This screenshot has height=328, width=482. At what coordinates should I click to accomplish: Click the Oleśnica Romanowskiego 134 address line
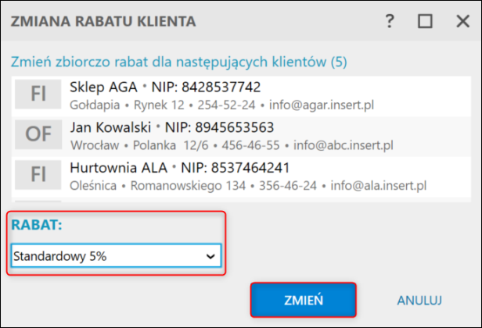[158, 186]
